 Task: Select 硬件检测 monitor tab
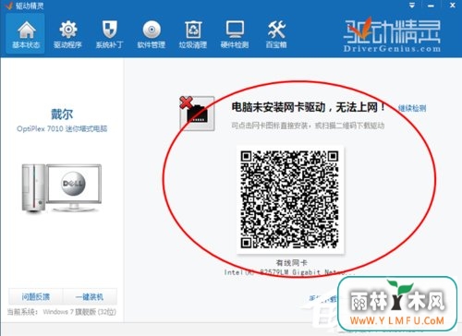click(235, 34)
